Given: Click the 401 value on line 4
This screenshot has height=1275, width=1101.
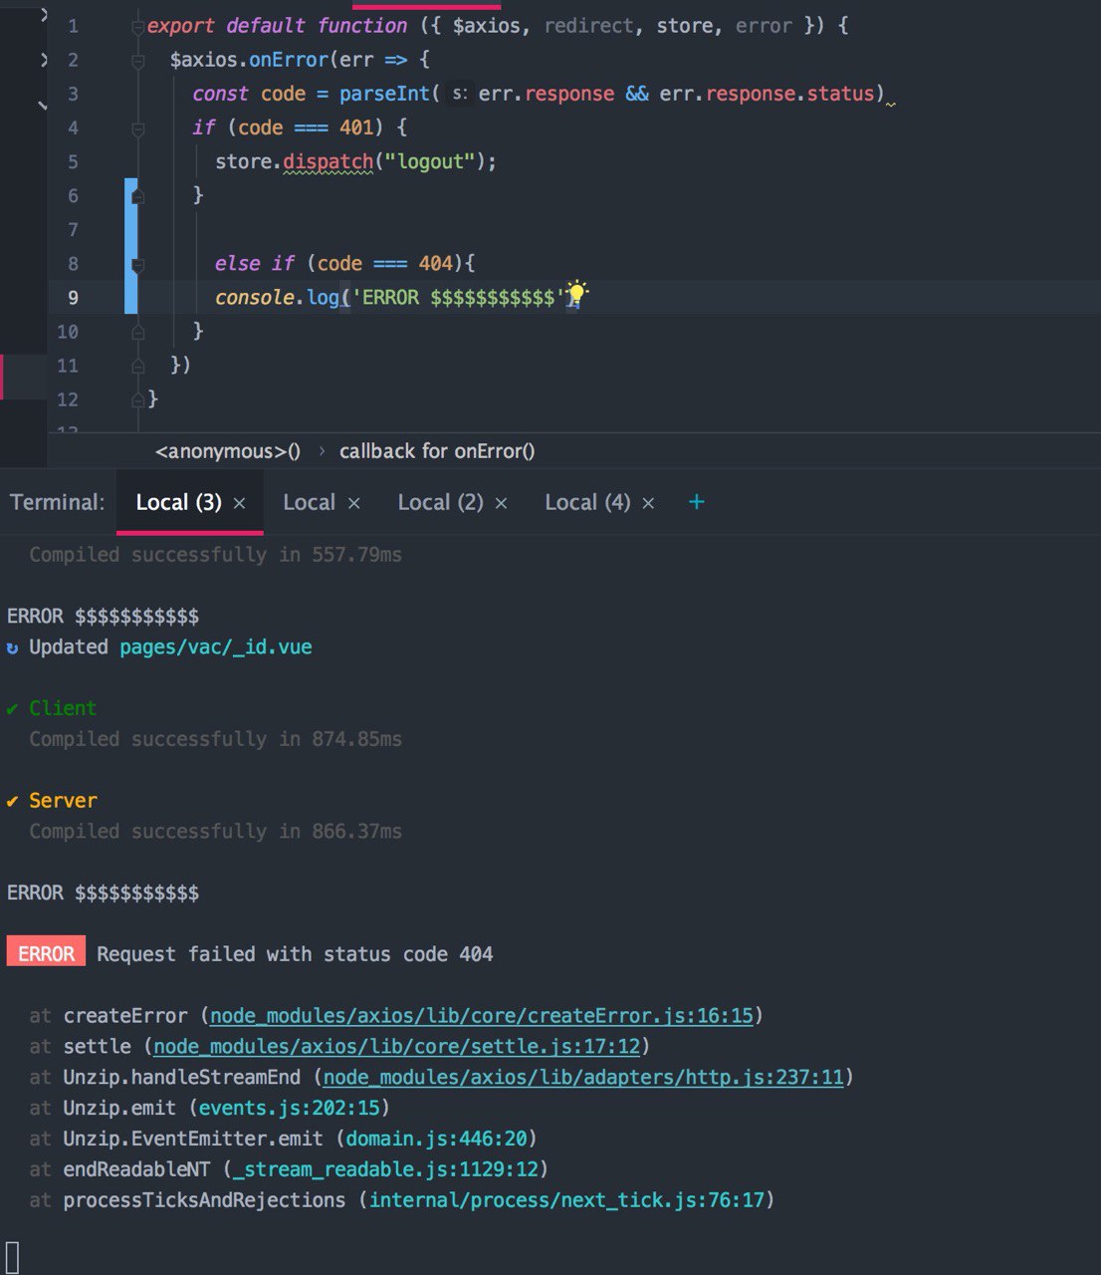Looking at the screenshot, I should coord(356,127).
